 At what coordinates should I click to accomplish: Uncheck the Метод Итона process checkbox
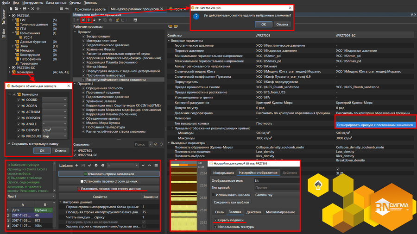[84, 67]
